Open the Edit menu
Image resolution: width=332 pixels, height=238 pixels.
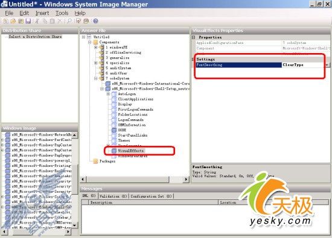click(24, 13)
